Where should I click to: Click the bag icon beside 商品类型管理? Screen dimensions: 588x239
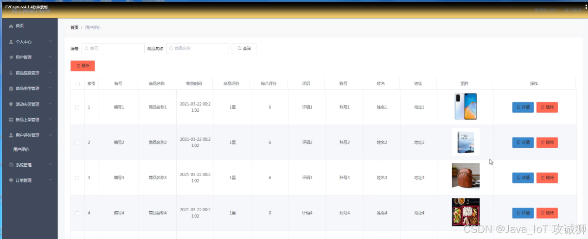coord(11,88)
